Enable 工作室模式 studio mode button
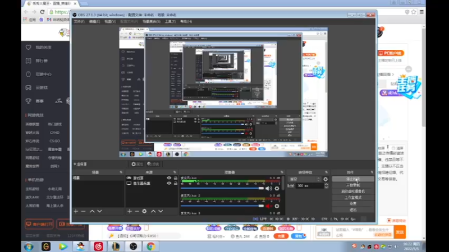 pos(353,198)
